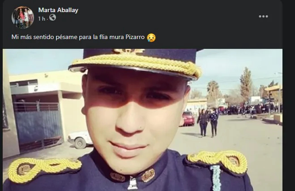
Task: Open post permalink from the time label
Action: (42, 19)
